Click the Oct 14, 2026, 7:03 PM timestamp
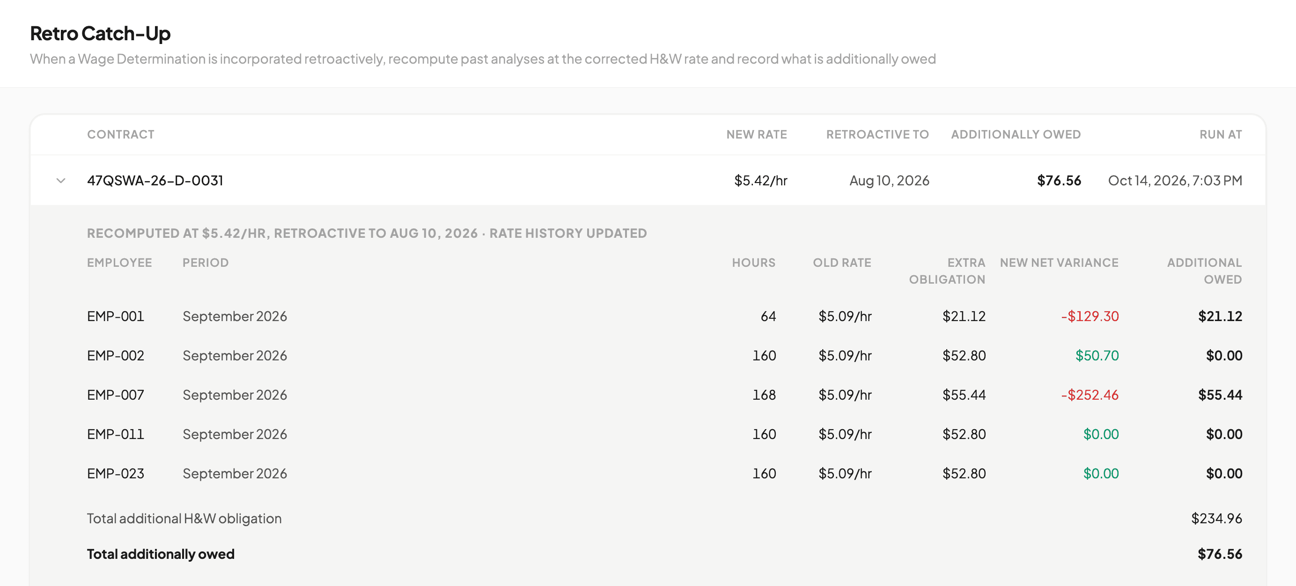 click(x=1175, y=181)
